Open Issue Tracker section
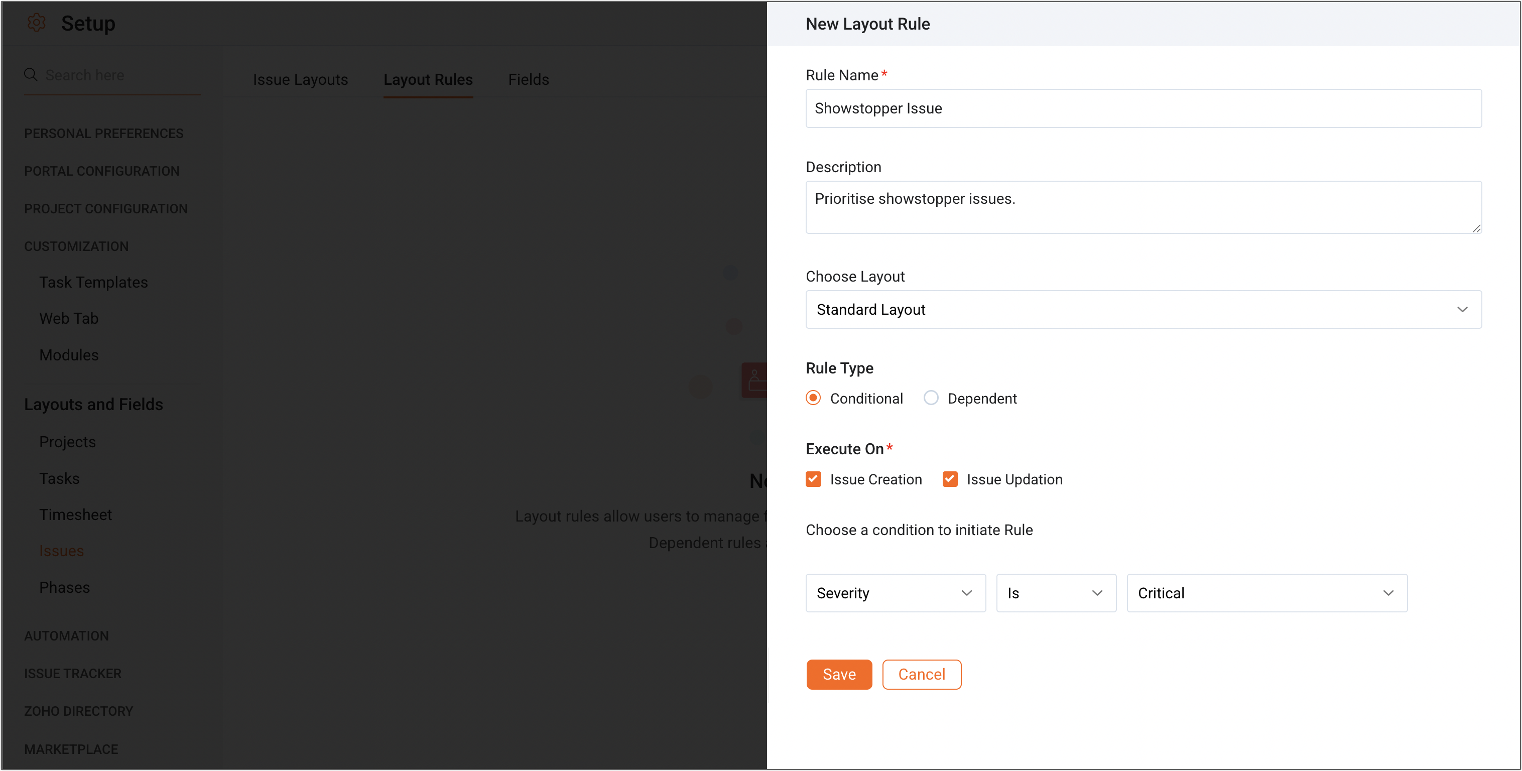 [73, 674]
